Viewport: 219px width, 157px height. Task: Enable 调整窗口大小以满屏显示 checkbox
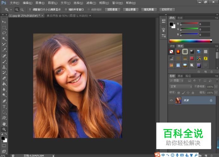click(30, 9)
